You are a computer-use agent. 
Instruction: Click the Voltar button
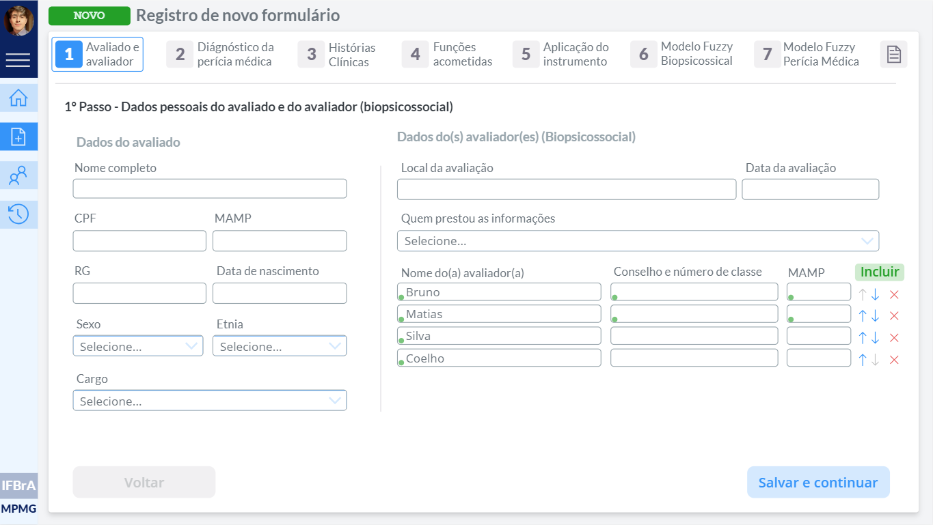tap(144, 483)
